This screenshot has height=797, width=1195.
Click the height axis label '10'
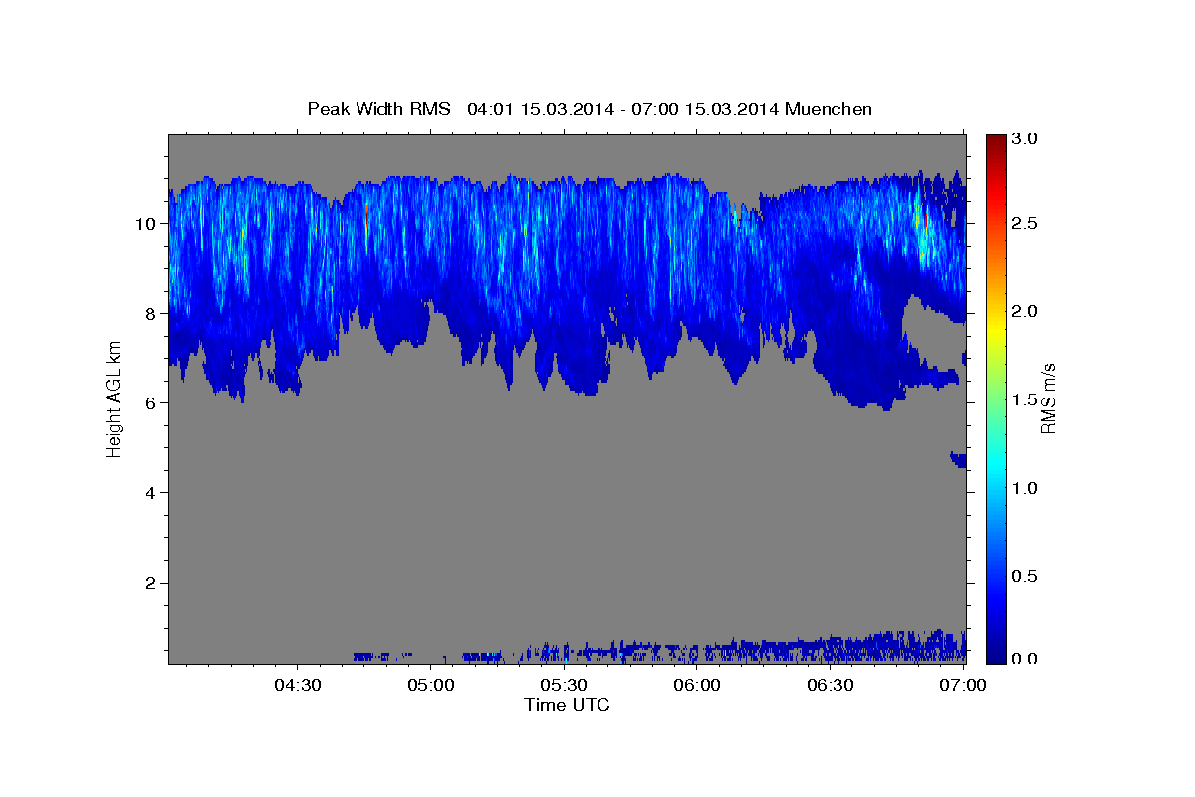(x=146, y=224)
